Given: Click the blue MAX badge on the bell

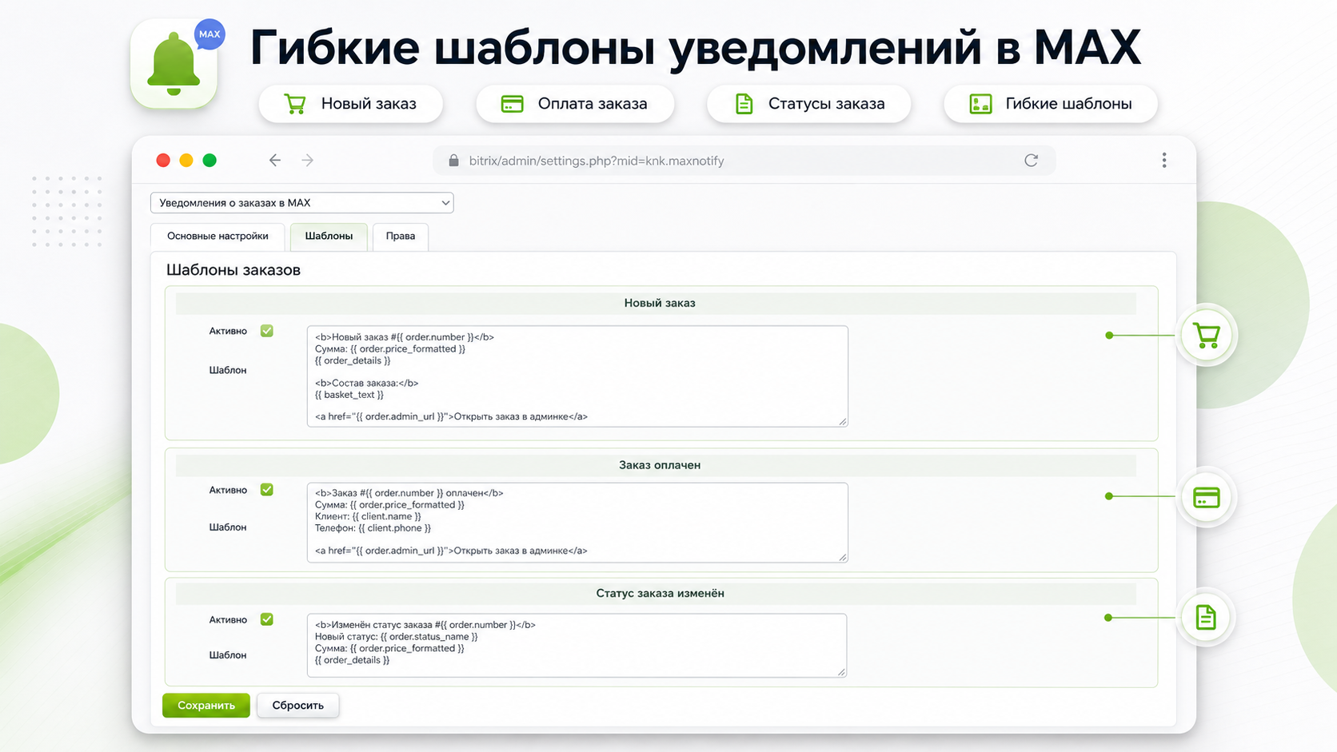Looking at the screenshot, I should tap(210, 34).
